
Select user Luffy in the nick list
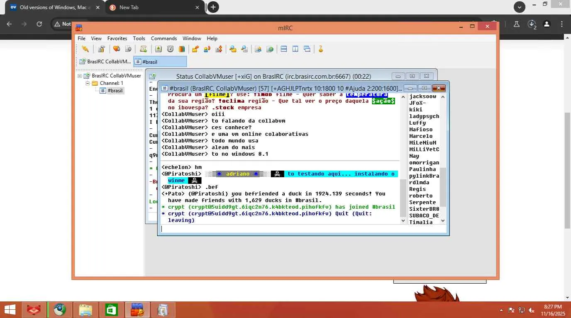[417, 123]
